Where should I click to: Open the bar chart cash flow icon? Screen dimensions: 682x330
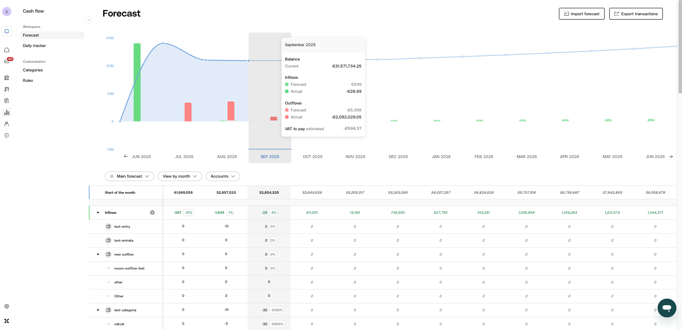click(7, 112)
